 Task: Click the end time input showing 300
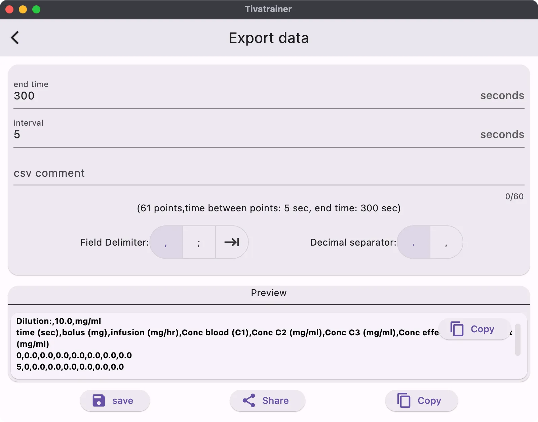[x=134, y=96]
